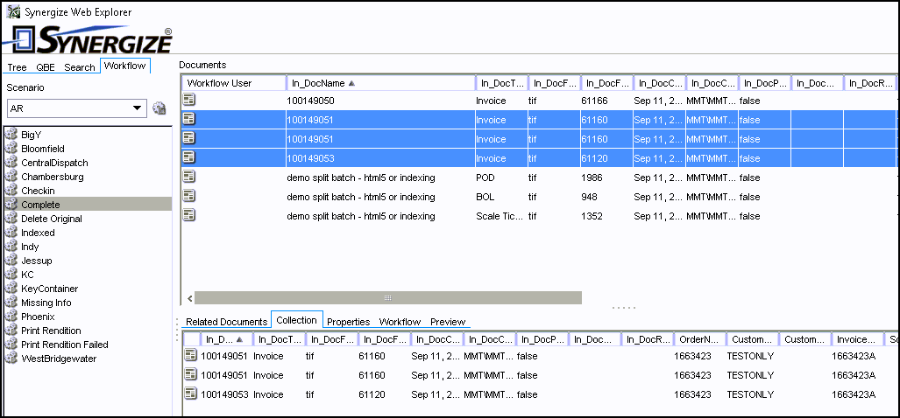Click the BigY queue icon
This screenshot has width=900, height=418.
tap(11, 135)
